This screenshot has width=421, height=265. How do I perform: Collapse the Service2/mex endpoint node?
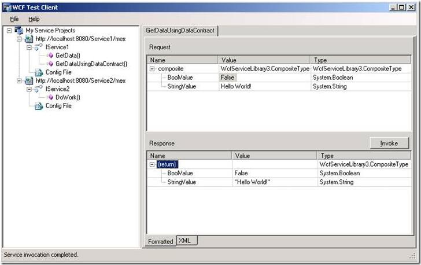[x=19, y=80]
